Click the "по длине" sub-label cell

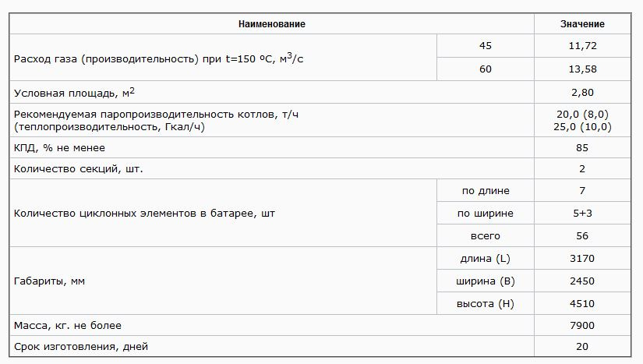tap(485, 191)
